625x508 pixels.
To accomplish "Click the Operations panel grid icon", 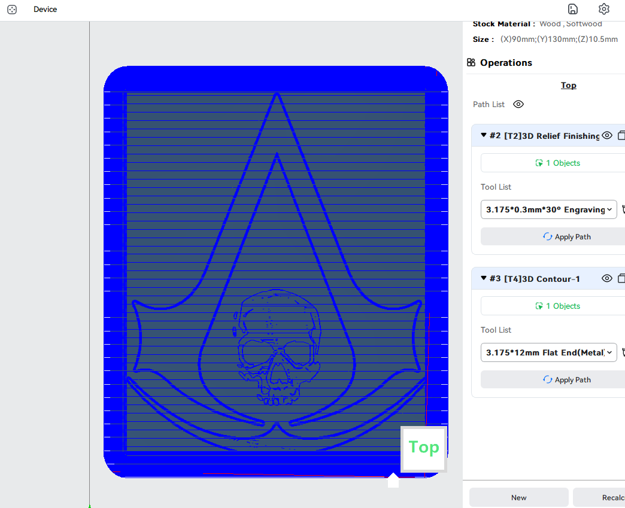I will pos(471,63).
